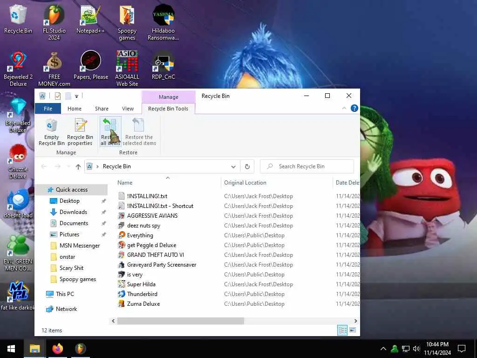Select AGGRESSIVE AVIANS item

(152, 216)
